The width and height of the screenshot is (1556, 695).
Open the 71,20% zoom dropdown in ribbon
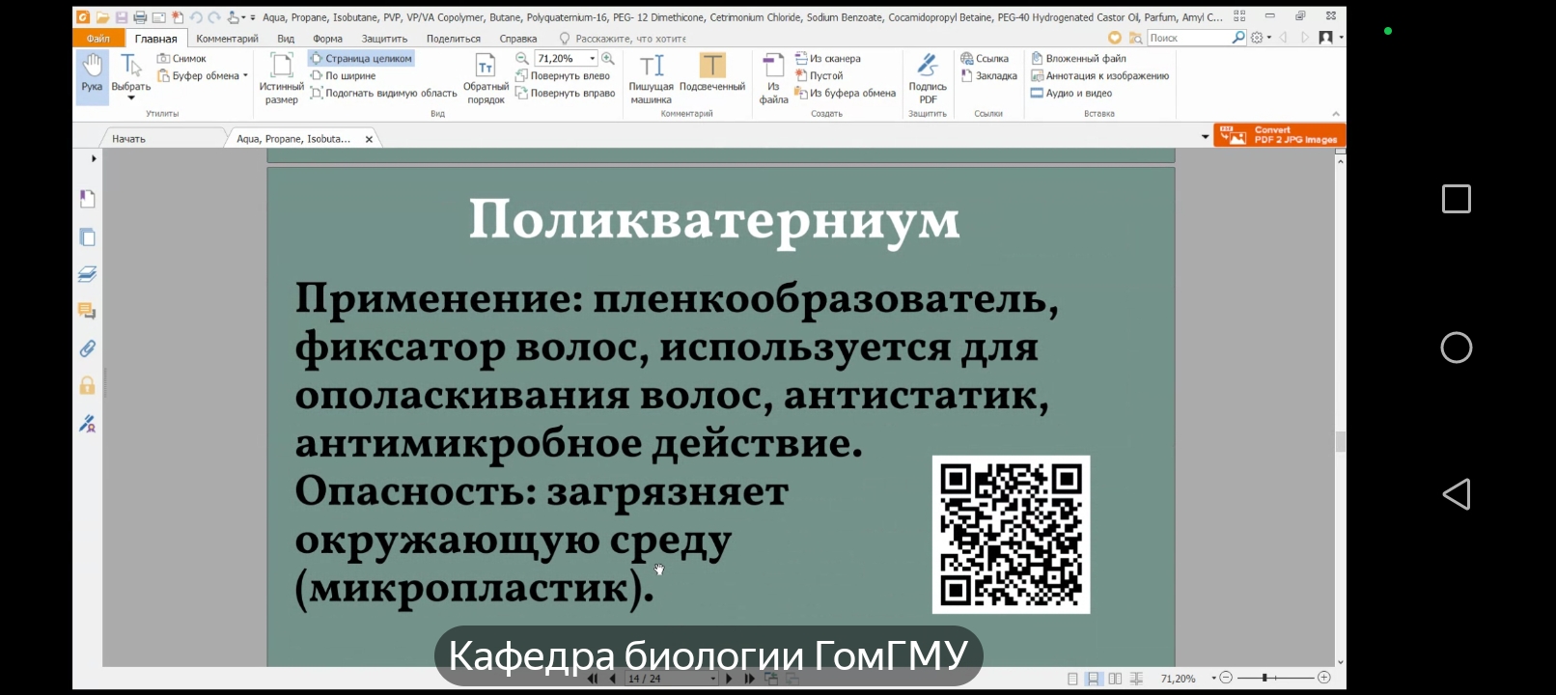tap(593, 58)
